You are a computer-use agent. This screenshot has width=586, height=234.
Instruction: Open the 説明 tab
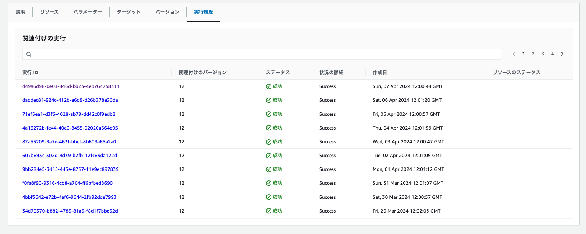(x=20, y=12)
